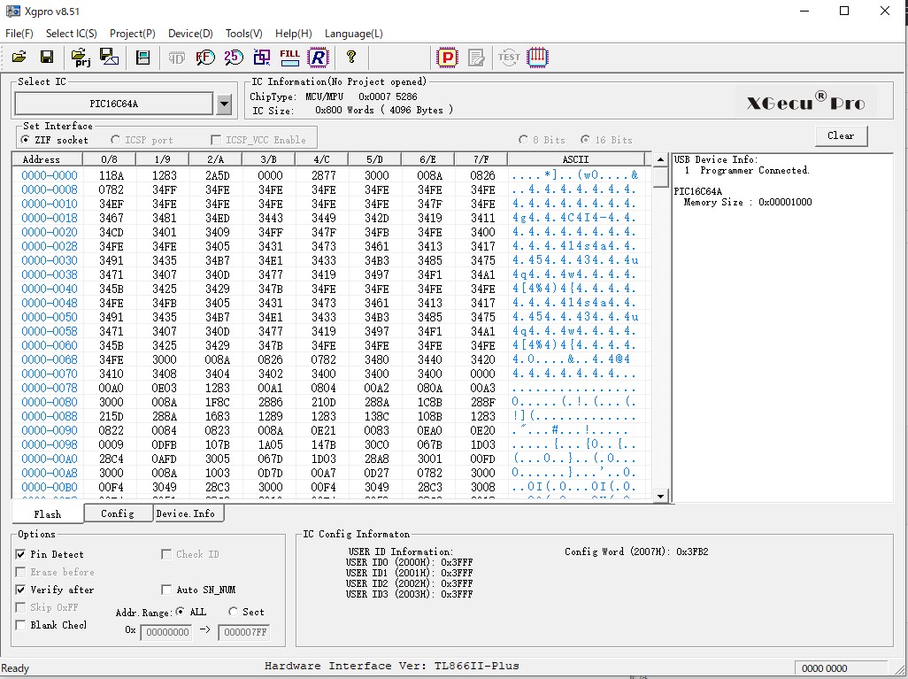908x679 pixels.
Task: Click address row 0000-00A0
Action: point(50,459)
